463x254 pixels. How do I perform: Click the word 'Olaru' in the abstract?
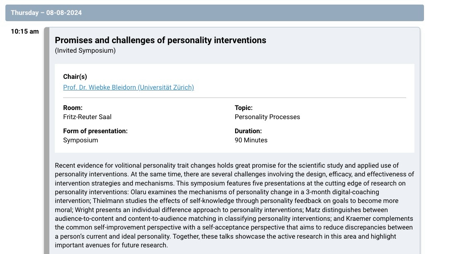click(139, 192)
